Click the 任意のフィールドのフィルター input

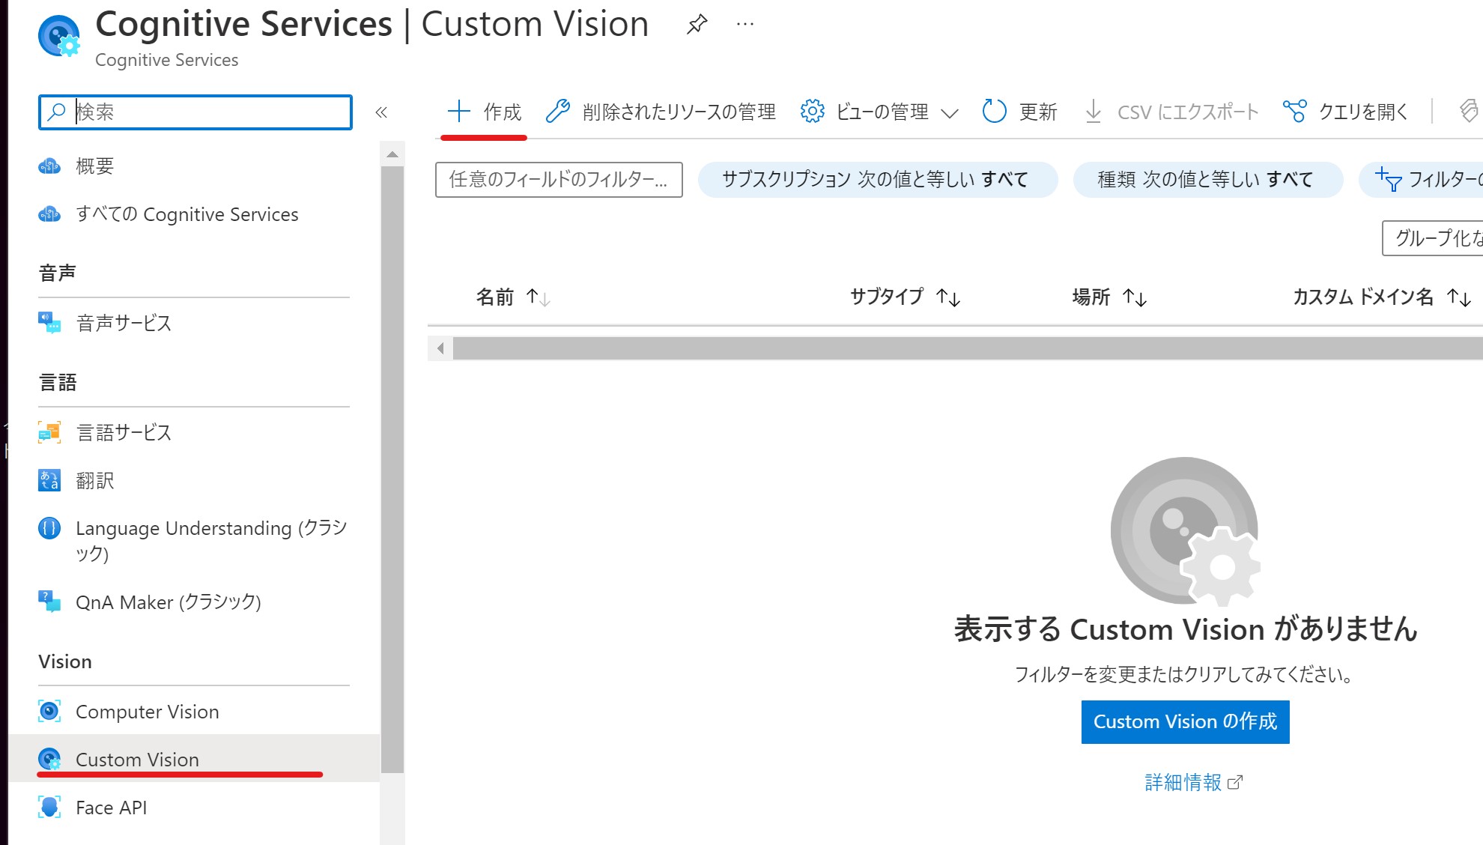tap(559, 180)
